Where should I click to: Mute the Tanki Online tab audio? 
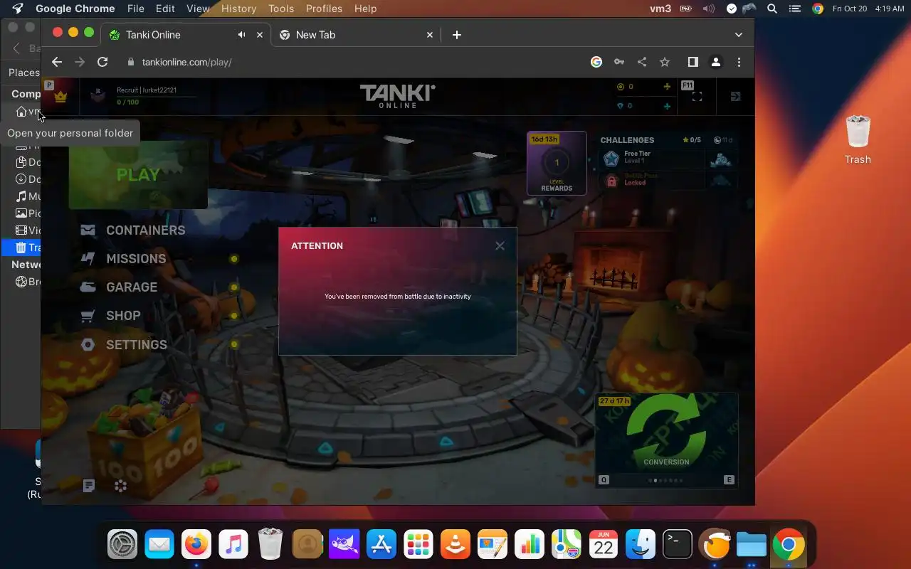(242, 35)
